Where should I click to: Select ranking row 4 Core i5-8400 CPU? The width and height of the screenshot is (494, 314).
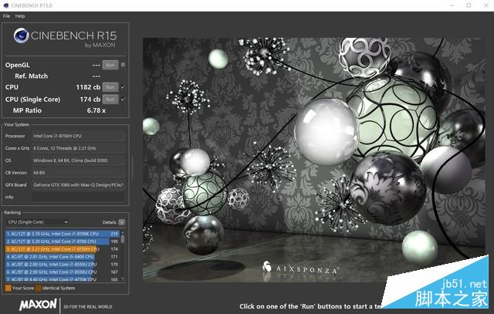(x=62, y=257)
